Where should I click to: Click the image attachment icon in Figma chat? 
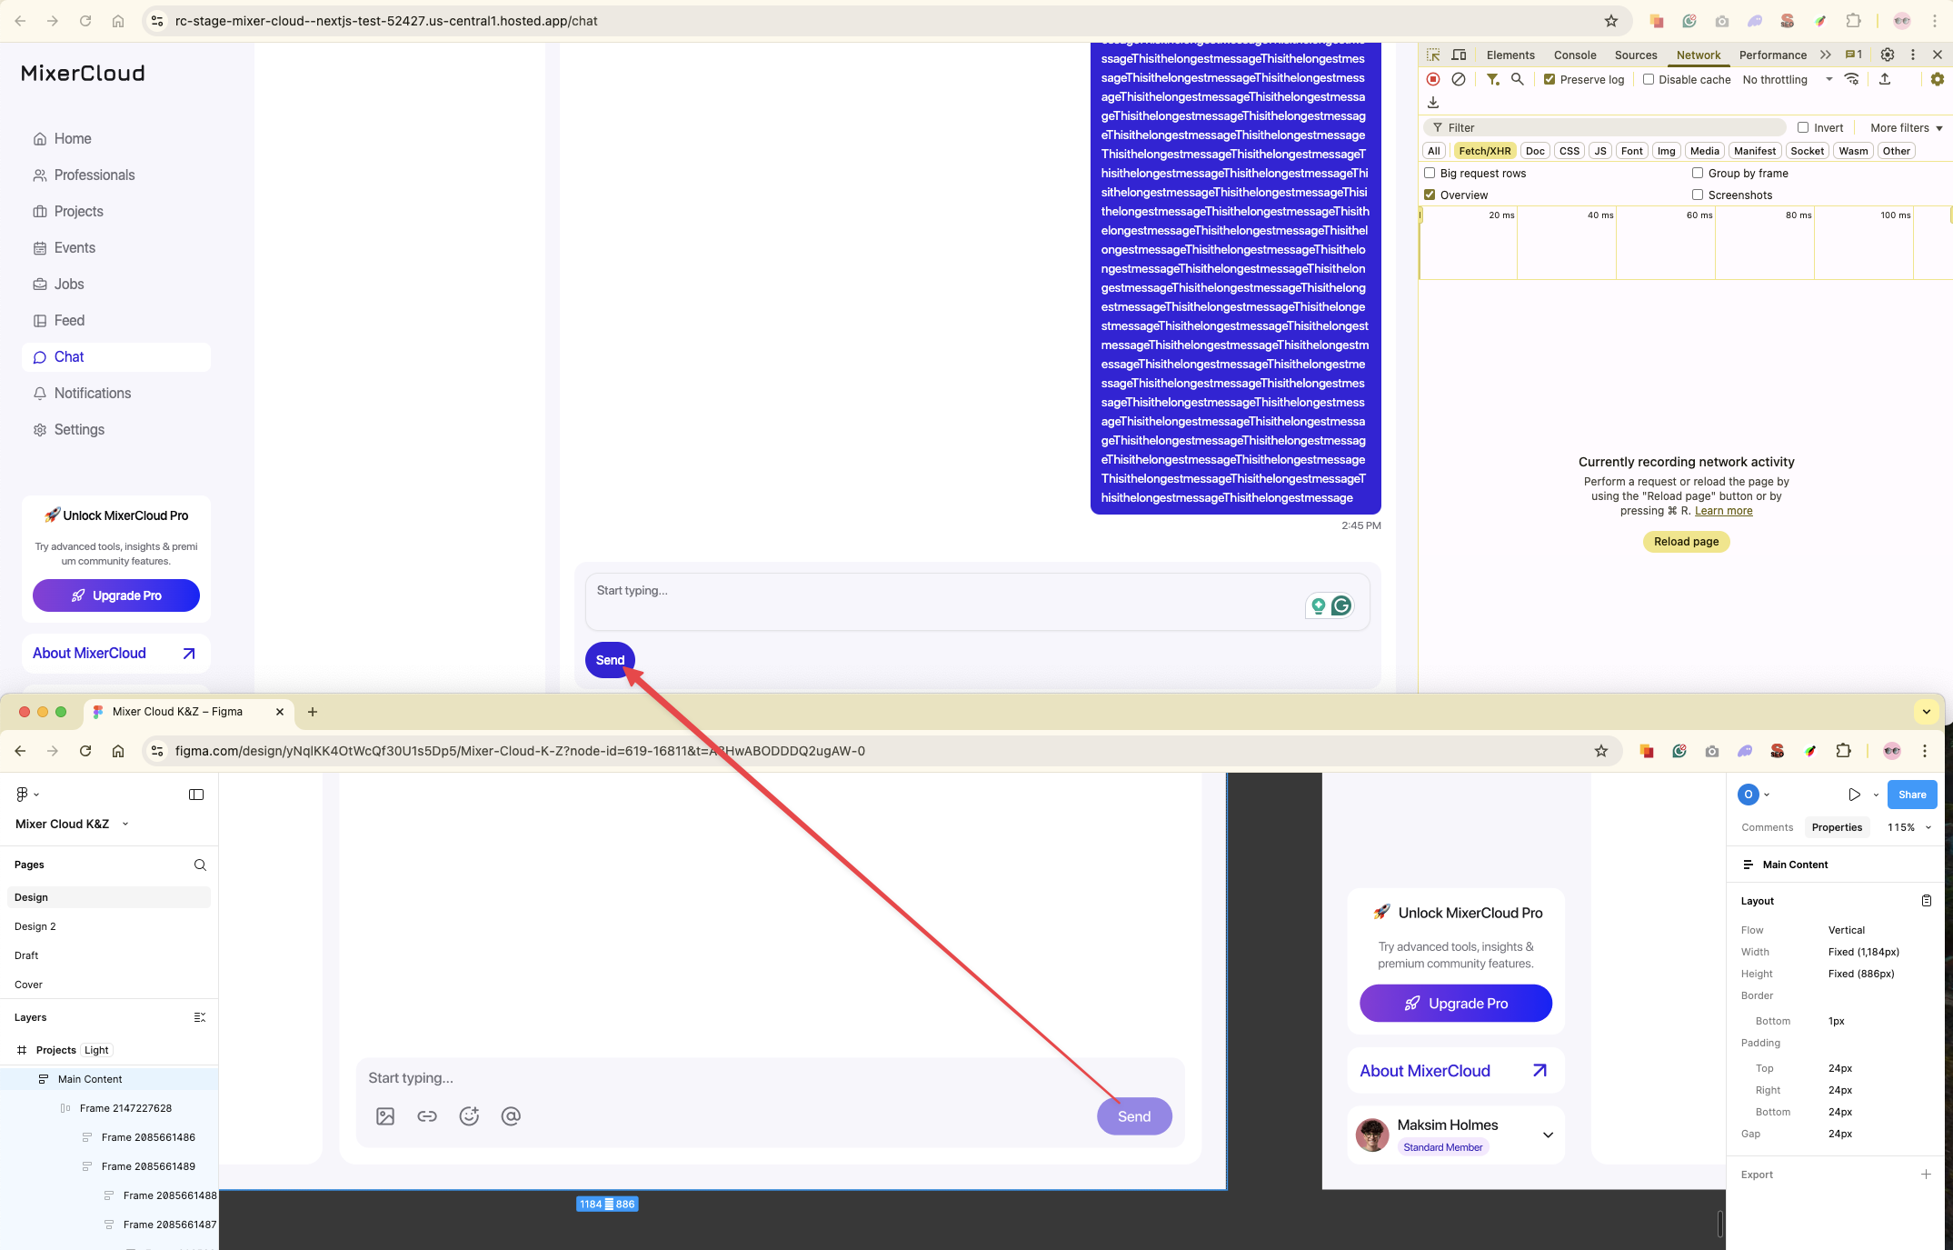[x=385, y=1116]
